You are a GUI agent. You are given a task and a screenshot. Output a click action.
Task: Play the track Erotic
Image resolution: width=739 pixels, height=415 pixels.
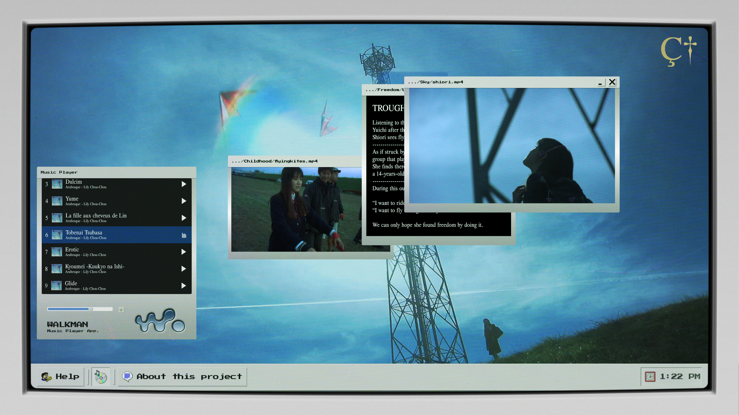184,252
